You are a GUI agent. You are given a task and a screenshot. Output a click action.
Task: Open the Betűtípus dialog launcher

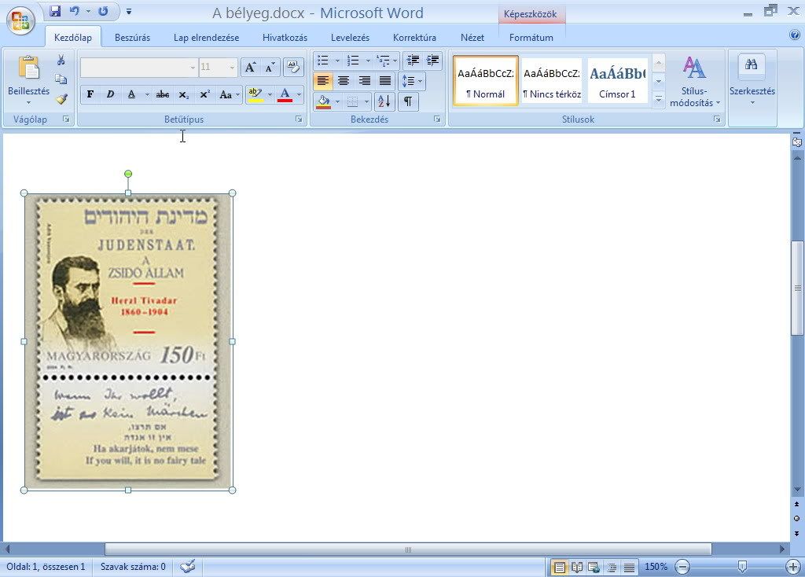(299, 119)
